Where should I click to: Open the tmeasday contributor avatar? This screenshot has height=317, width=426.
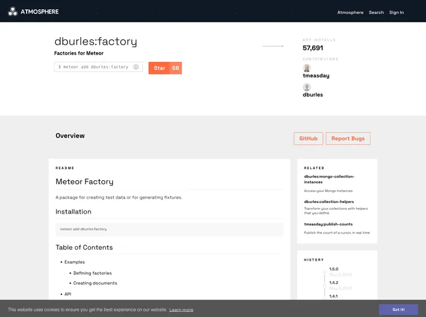click(306, 68)
